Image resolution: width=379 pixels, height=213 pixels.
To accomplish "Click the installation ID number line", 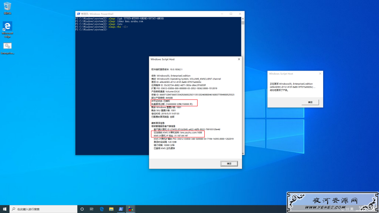I will (192, 95).
